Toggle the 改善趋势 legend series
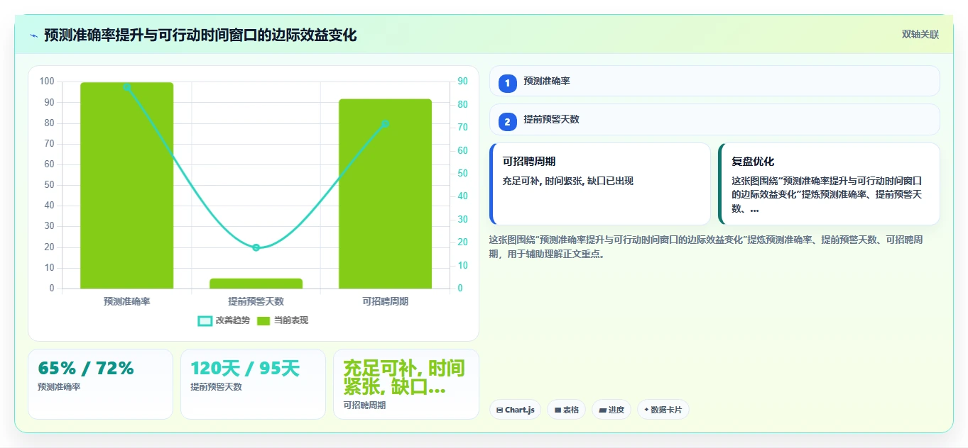 224,320
